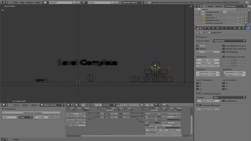Image resolution: width=251 pixels, height=141 pixels.
Task: Open the All Scenes outliner dropdown
Action: tap(235, 6)
